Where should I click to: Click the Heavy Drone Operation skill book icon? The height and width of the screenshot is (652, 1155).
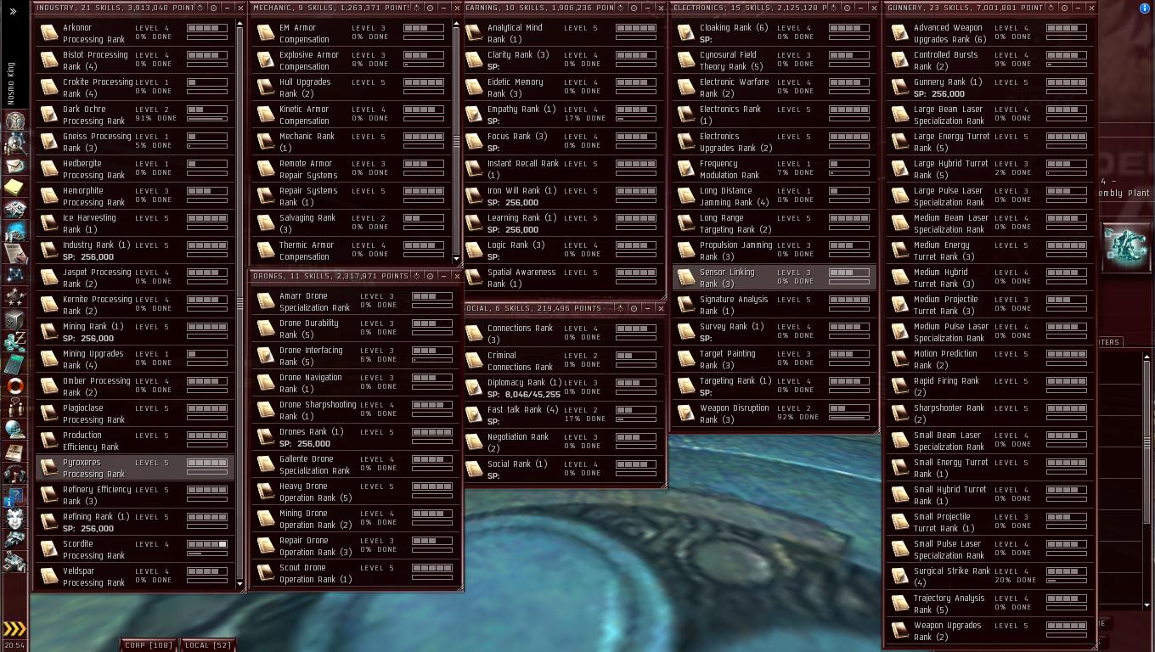266,492
